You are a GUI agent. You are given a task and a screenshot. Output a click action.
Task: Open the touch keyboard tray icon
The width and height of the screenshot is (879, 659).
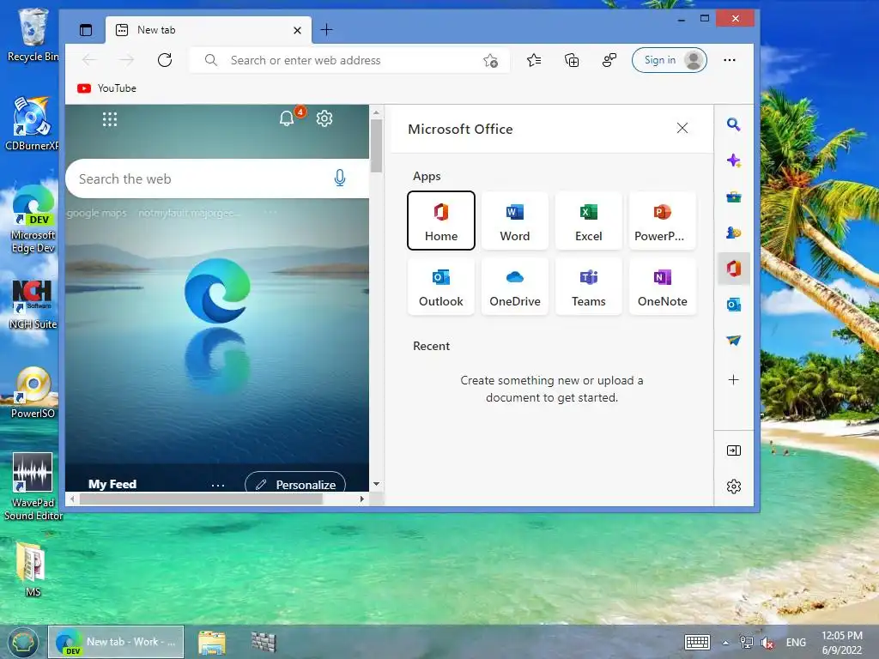[x=697, y=642]
